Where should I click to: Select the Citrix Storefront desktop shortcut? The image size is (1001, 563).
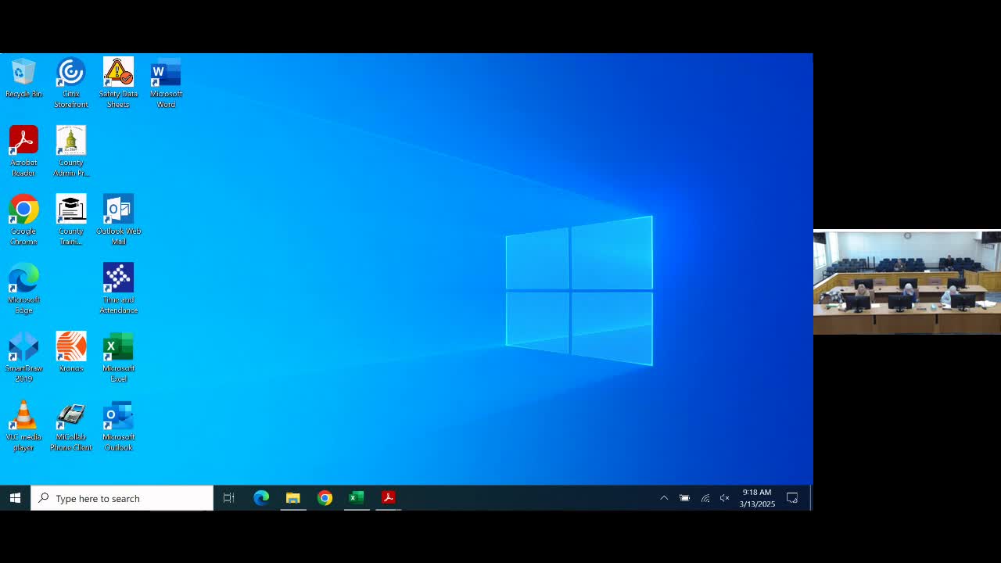click(x=71, y=83)
